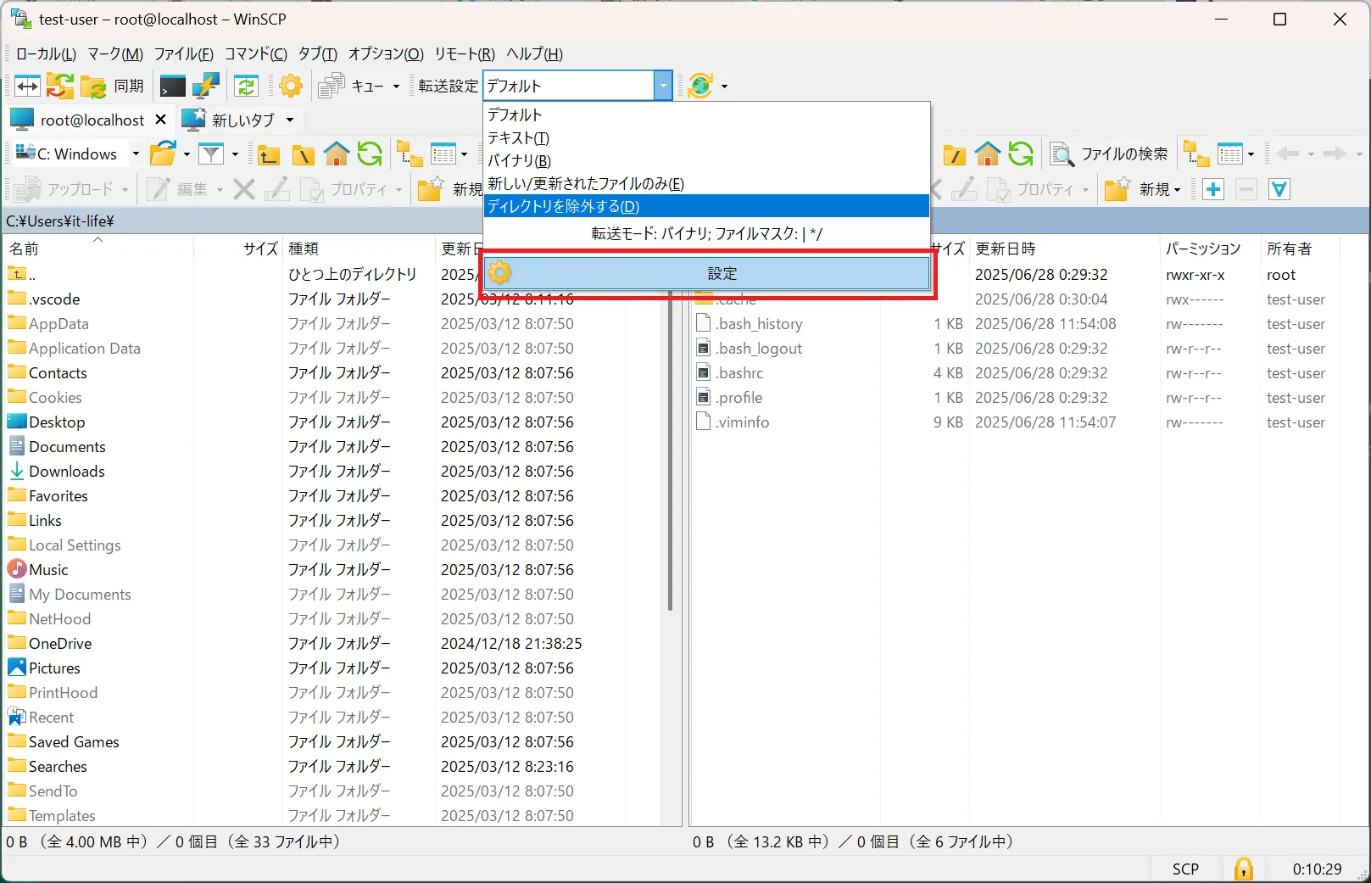Click the SCP protocol status indicator

coord(1185,869)
